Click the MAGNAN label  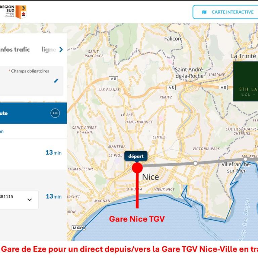click(x=102, y=201)
